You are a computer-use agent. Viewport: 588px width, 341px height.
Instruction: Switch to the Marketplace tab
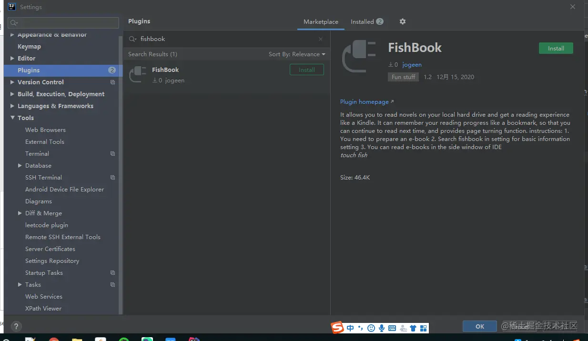321,22
